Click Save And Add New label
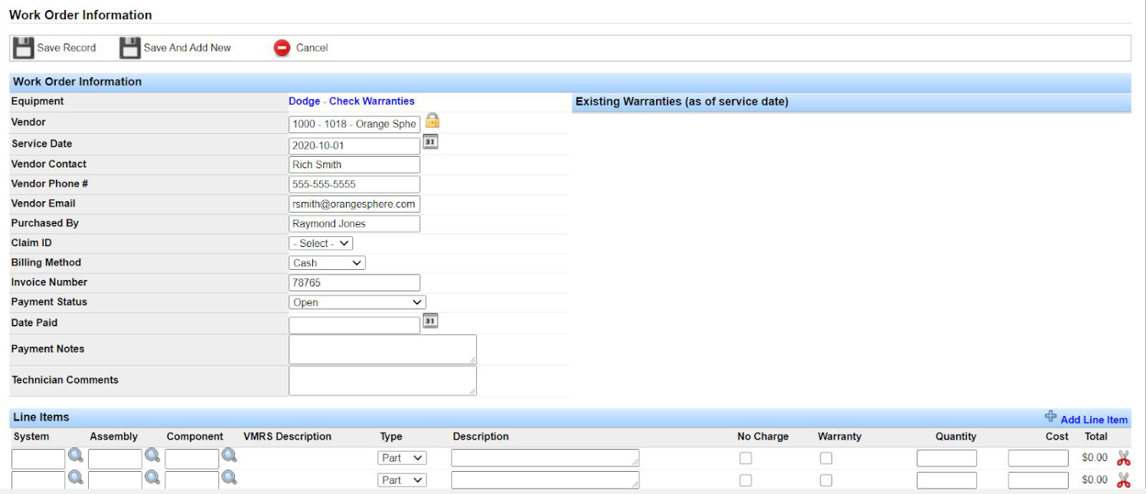Image resolution: width=1146 pixels, height=494 pixels. (x=188, y=47)
